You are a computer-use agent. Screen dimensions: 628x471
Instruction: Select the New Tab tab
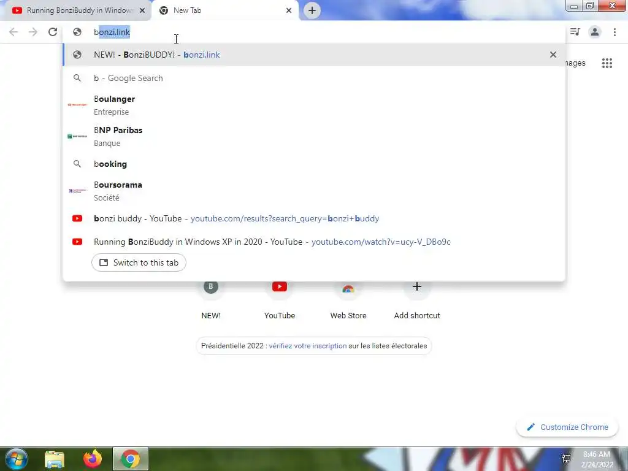224,10
